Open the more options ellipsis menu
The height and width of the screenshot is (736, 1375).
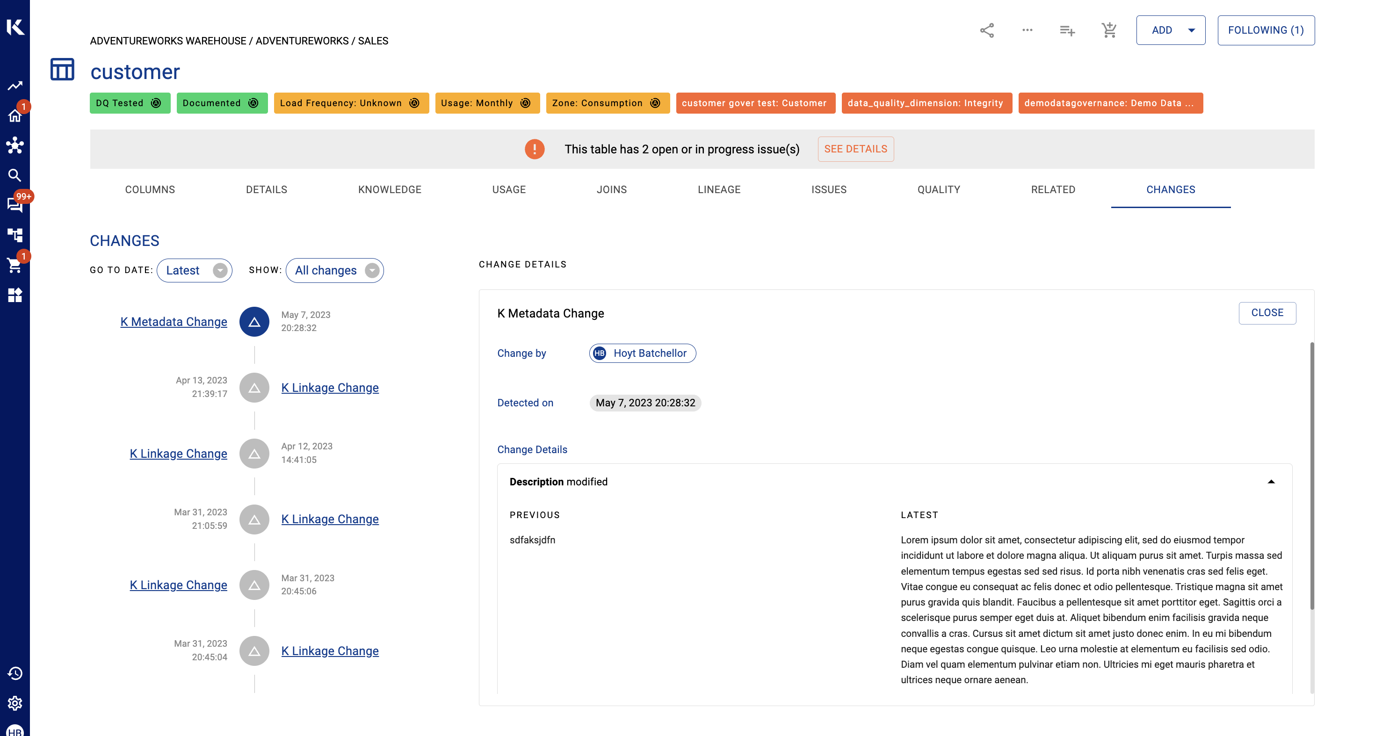point(1027,30)
